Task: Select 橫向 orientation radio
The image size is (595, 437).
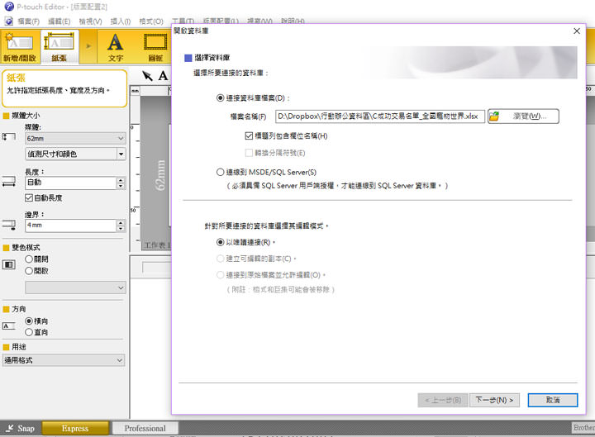Action: (28, 321)
